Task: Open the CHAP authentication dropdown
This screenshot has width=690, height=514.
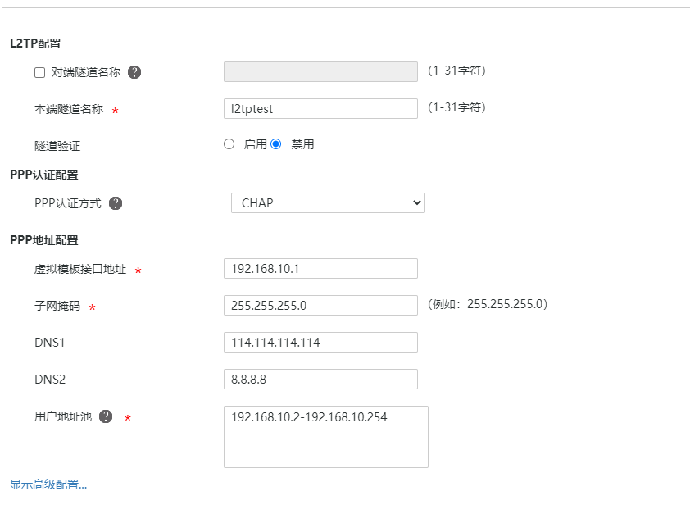Action: pos(328,203)
